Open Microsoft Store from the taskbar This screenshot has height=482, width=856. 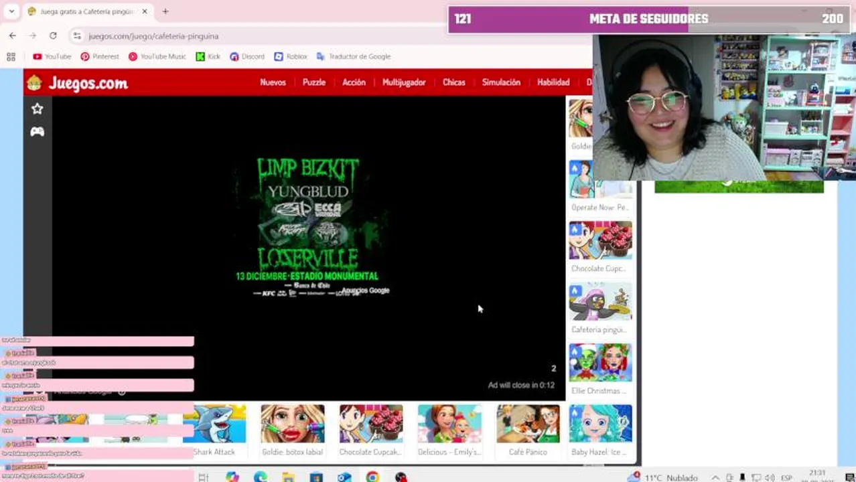(316, 477)
